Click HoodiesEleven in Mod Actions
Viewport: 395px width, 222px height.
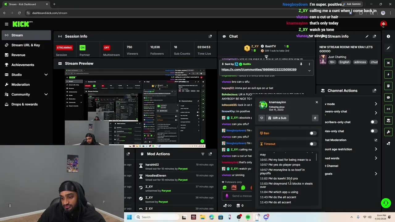pyautogui.click(x=156, y=175)
